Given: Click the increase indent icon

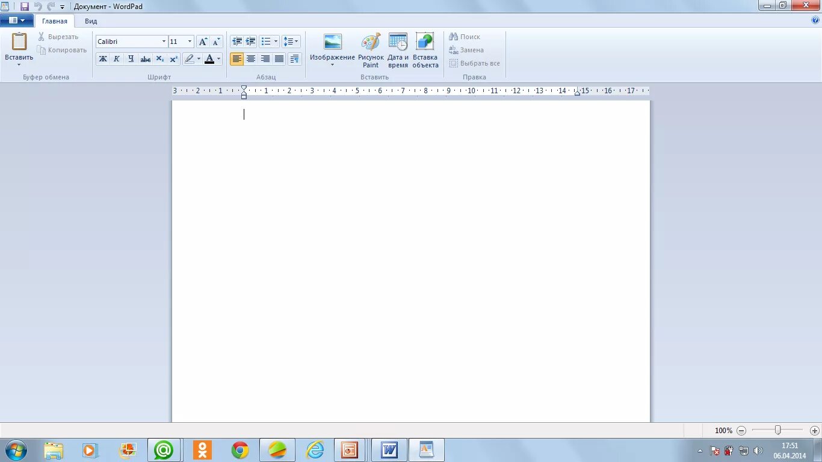Looking at the screenshot, I should click(251, 42).
